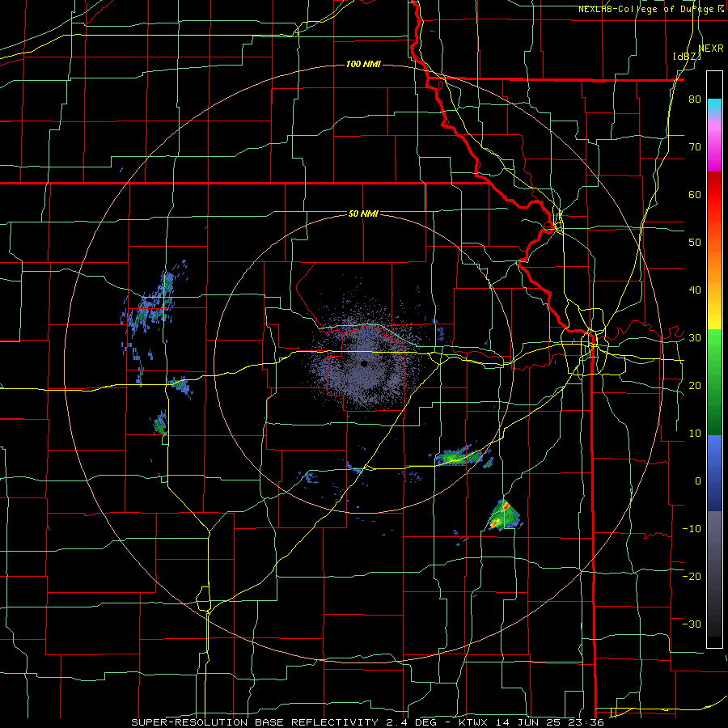The image size is (728, 728).
Task: Click the storm cell with red core southeast
Action: (504, 514)
